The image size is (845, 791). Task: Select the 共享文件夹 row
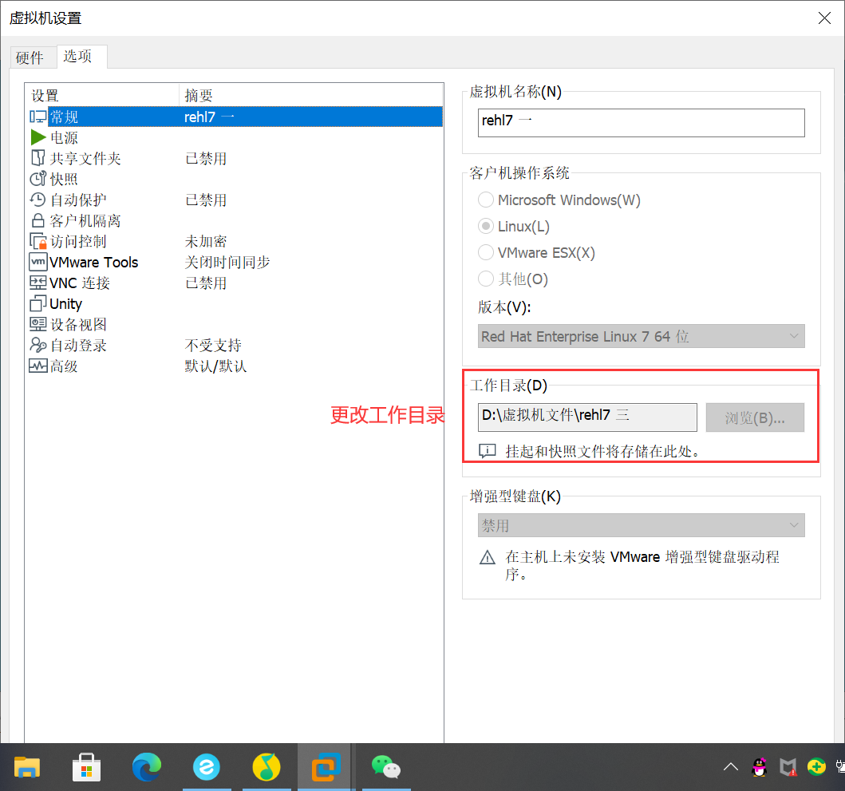coord(235,158)
